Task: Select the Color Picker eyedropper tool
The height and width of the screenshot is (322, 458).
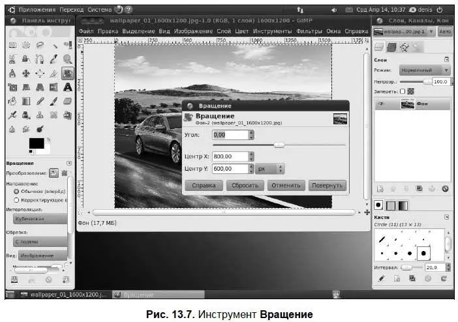Action: [x=53, y=59]
